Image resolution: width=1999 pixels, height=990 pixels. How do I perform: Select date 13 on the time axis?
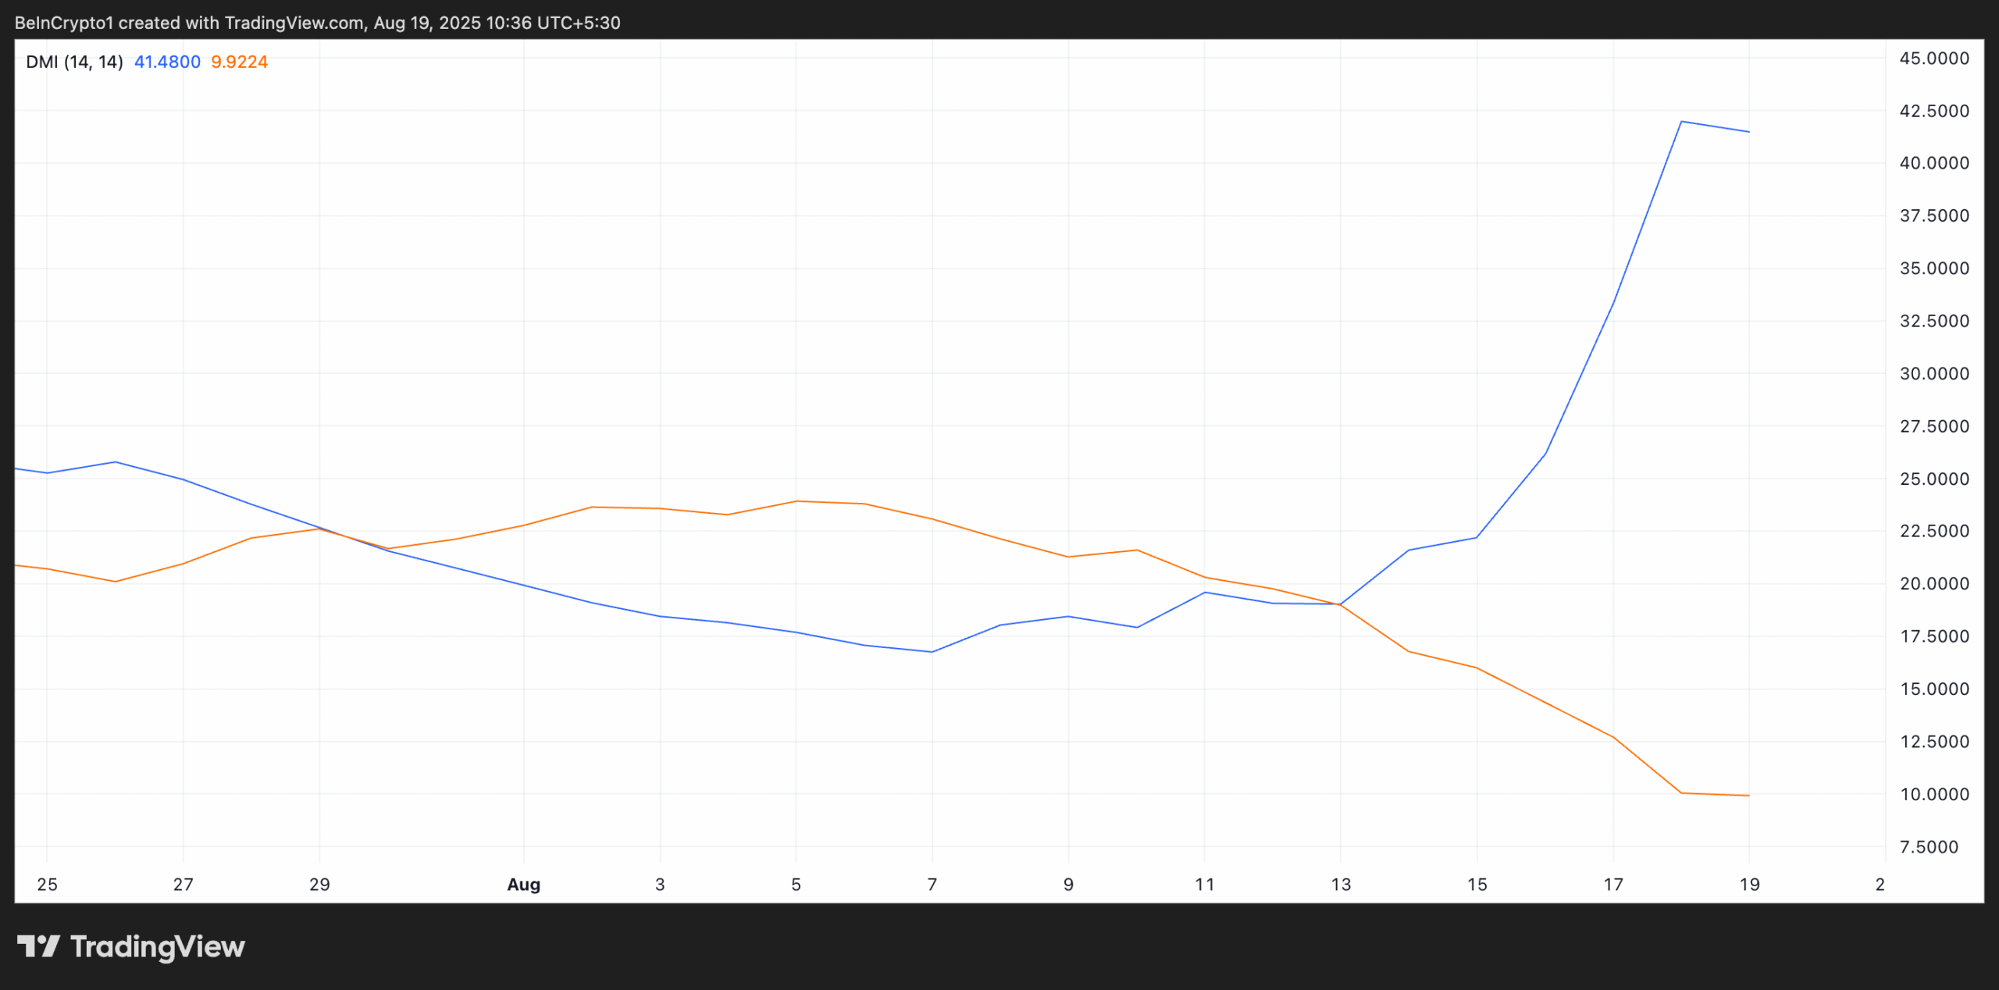1341,885
